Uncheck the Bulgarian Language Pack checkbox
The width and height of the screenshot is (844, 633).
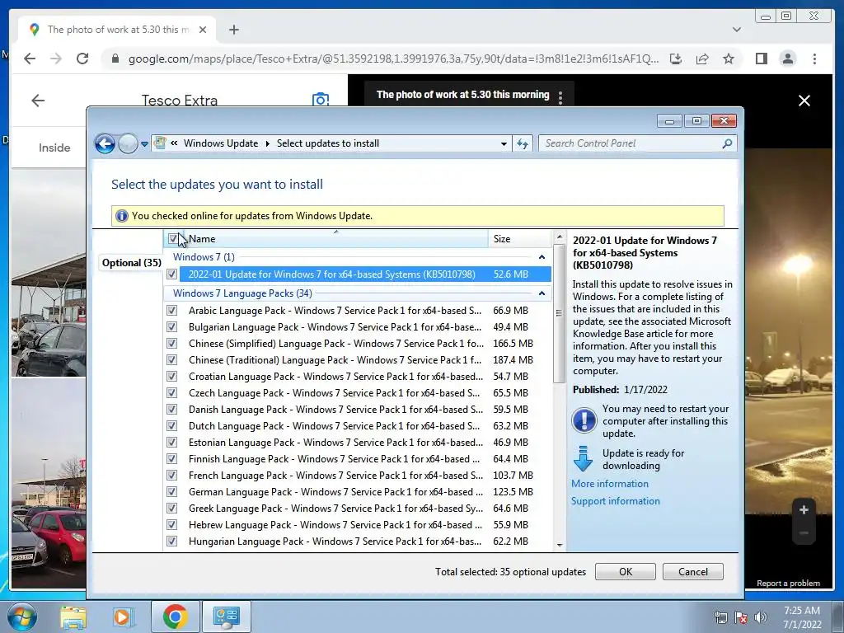[171, 326]
